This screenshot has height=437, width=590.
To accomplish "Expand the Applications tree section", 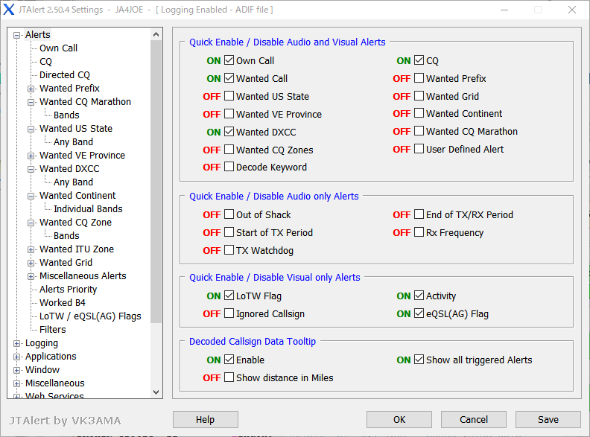I will point(16,357).
